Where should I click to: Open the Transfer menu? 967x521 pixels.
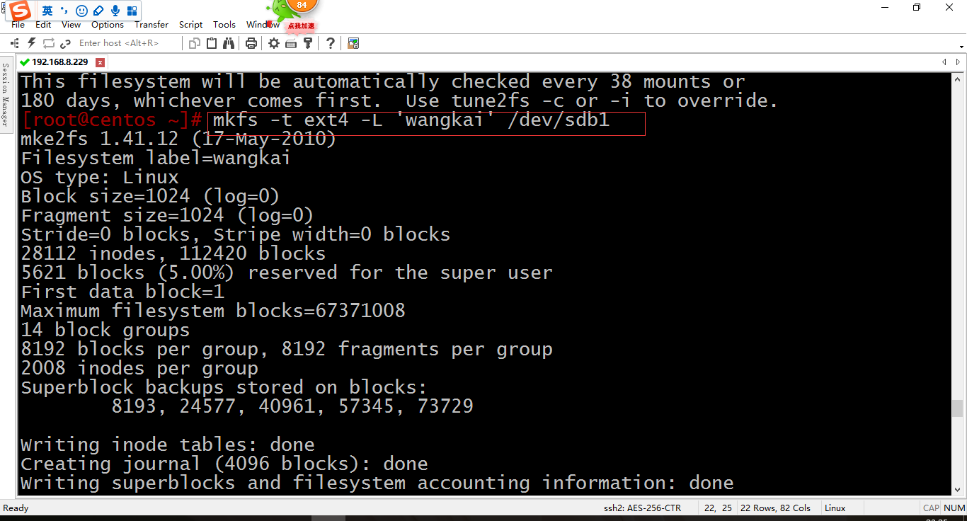pos(151,25)
